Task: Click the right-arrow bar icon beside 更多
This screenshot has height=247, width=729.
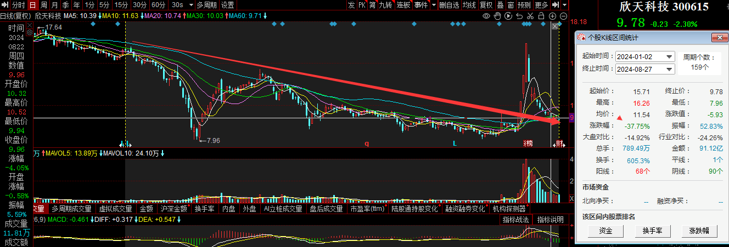Action: tap(556, 5)
